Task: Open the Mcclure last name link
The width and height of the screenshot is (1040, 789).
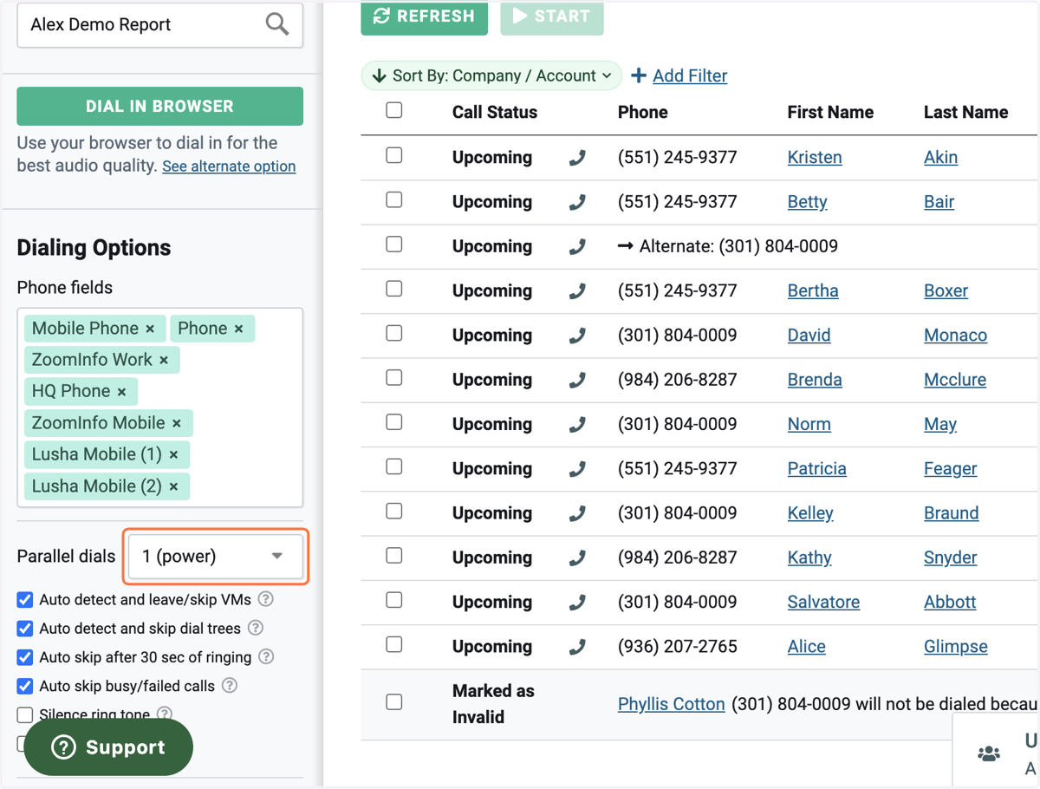Action: point(955,380)
